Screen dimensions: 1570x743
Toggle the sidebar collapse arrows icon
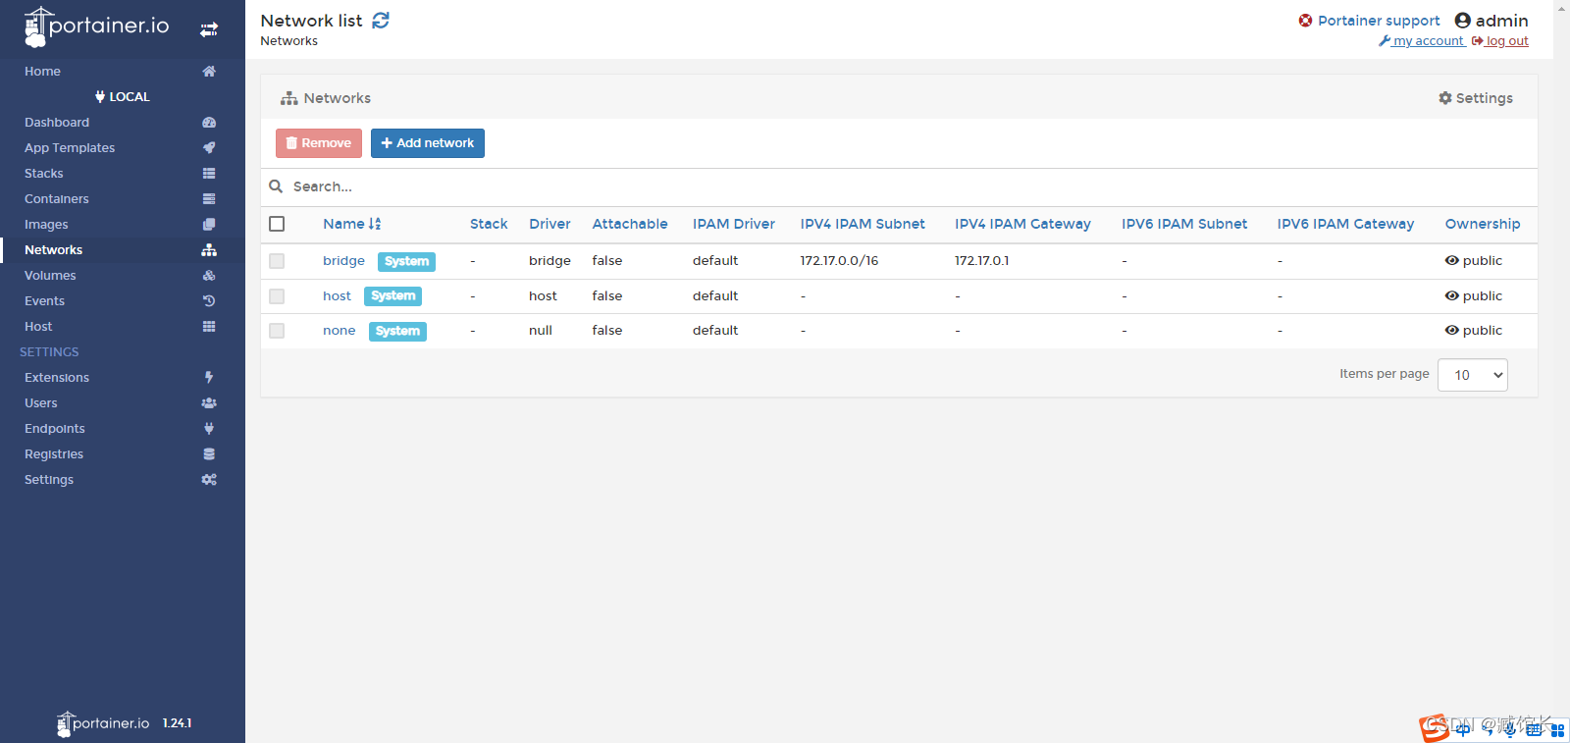pyautogui.click(x=209, y=29)
